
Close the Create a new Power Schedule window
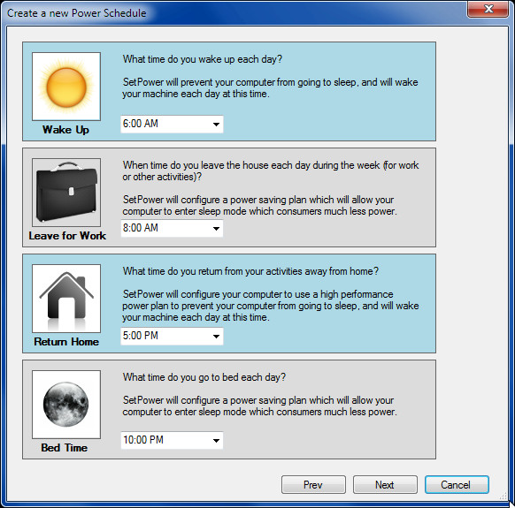click(x=488, y=9)
